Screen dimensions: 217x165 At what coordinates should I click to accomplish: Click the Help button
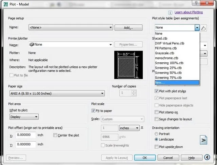192,158
